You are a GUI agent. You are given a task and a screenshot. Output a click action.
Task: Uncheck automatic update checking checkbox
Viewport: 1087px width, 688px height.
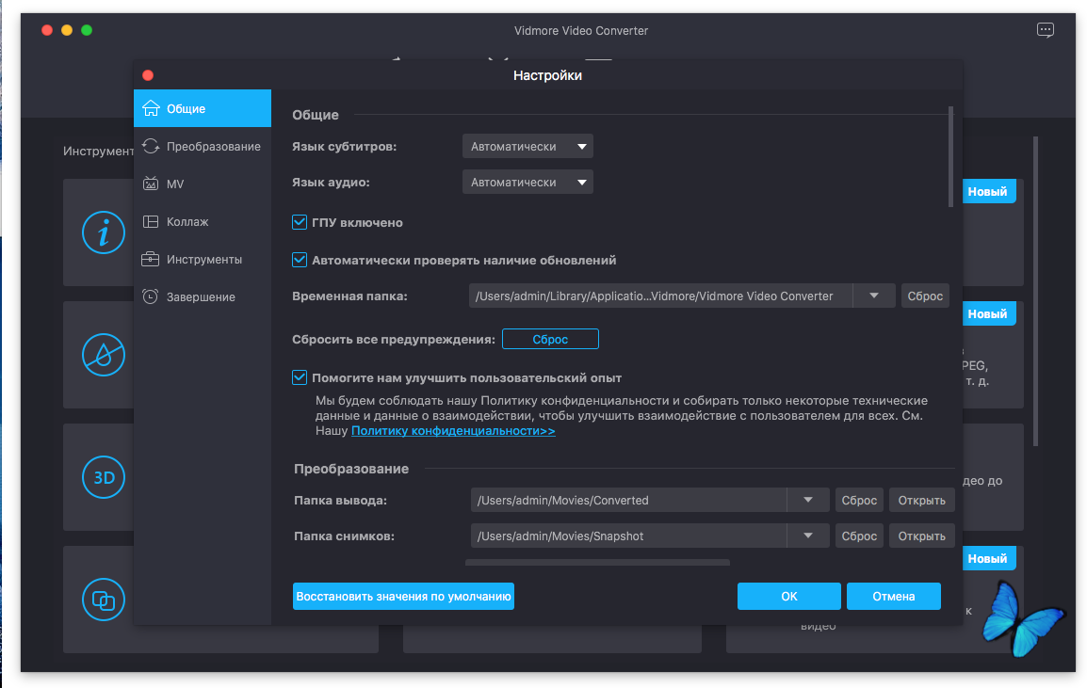click(300, 260)
